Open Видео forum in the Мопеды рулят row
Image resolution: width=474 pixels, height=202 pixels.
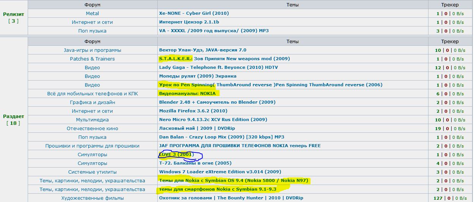tap(92, 76)
